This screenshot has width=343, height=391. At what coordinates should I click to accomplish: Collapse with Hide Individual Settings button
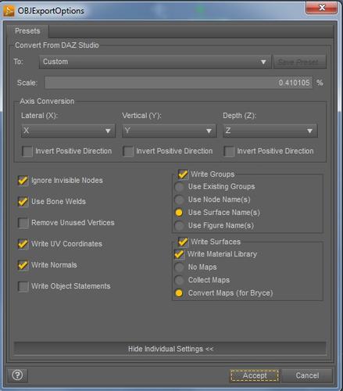click(x=170, y=349)
